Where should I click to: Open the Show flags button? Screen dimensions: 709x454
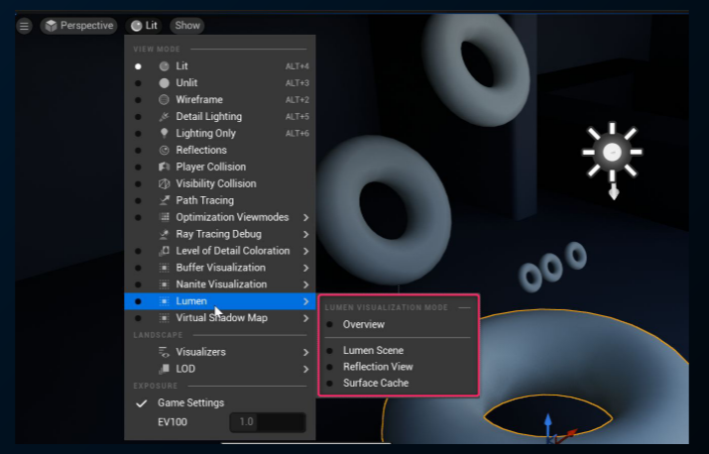(x=187, y=26)
